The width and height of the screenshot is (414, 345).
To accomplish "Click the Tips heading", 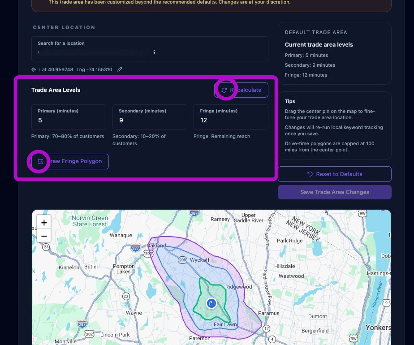I will 290,101.
